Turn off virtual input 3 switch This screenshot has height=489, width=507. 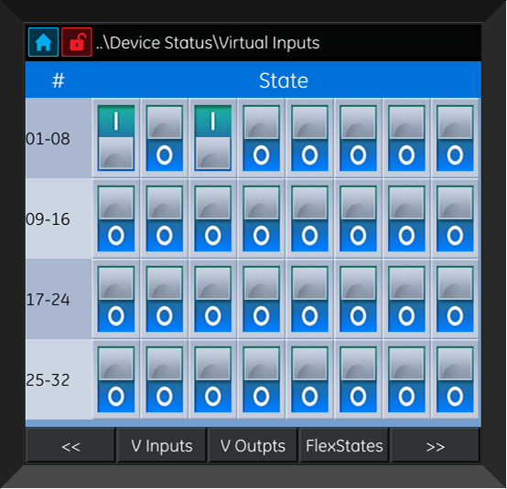coord(212,138)
